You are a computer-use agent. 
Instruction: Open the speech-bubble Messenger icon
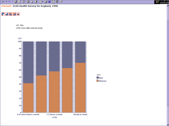61,2
